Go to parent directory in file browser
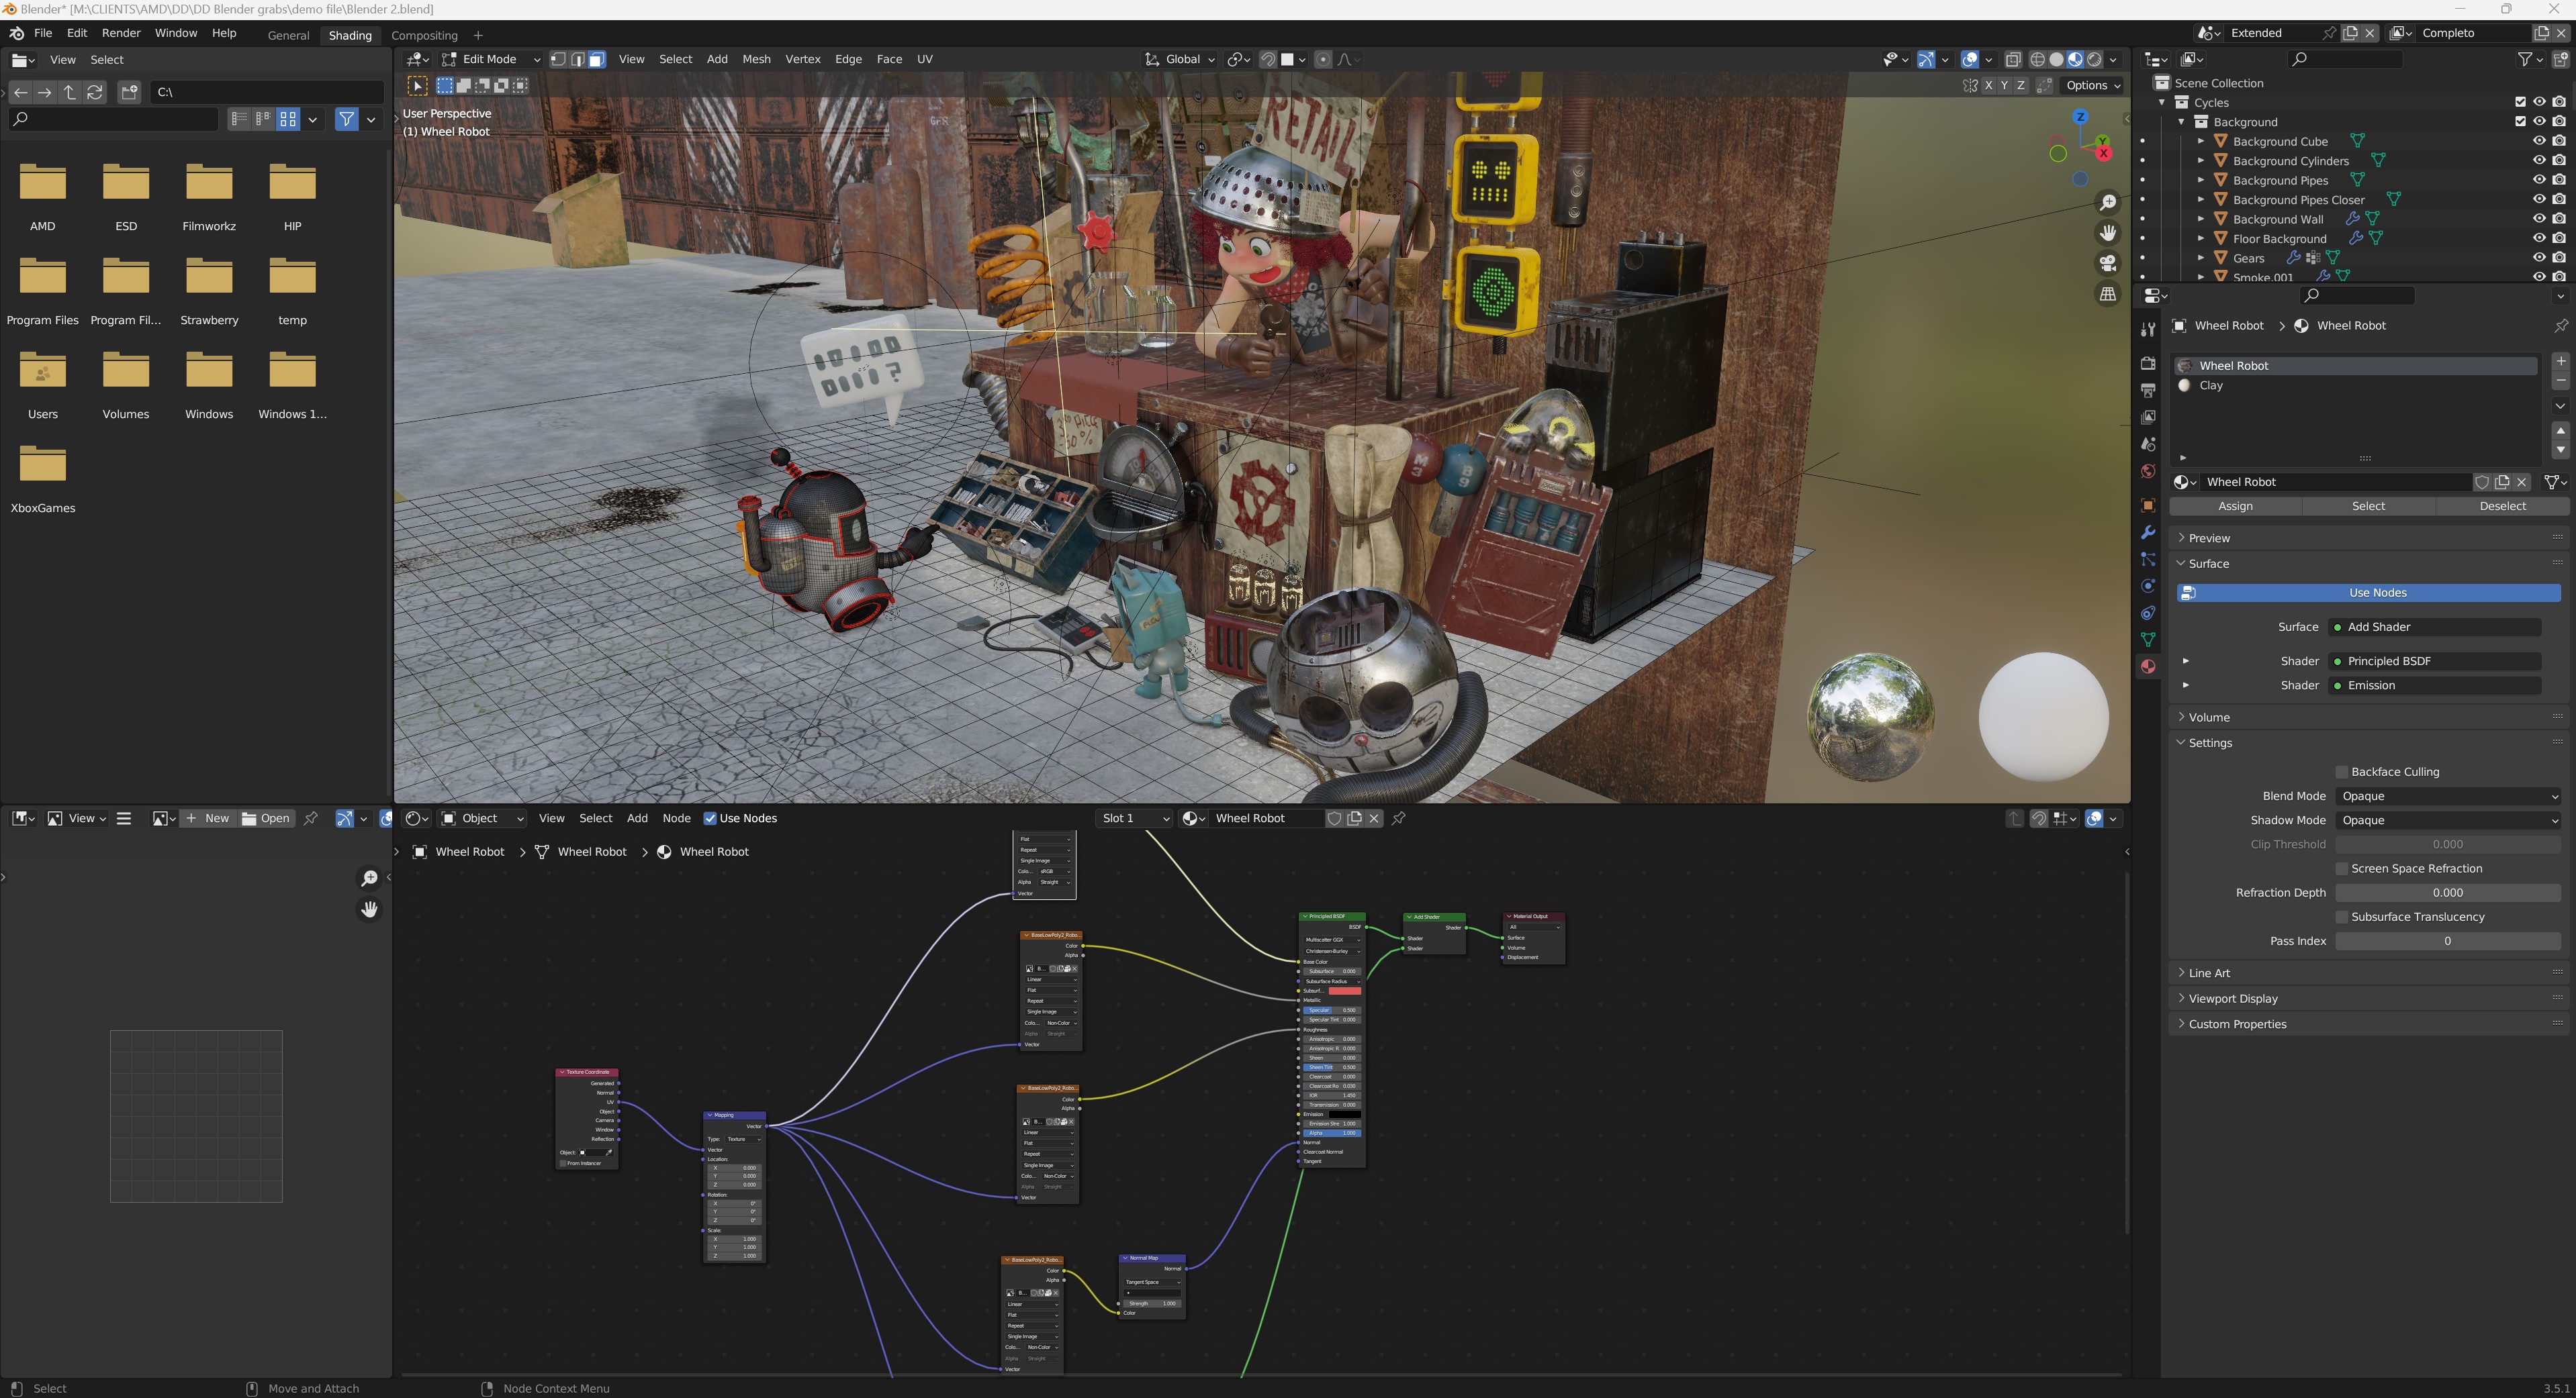Screen dimensions: 2576x1398 [x=70, y=92]
